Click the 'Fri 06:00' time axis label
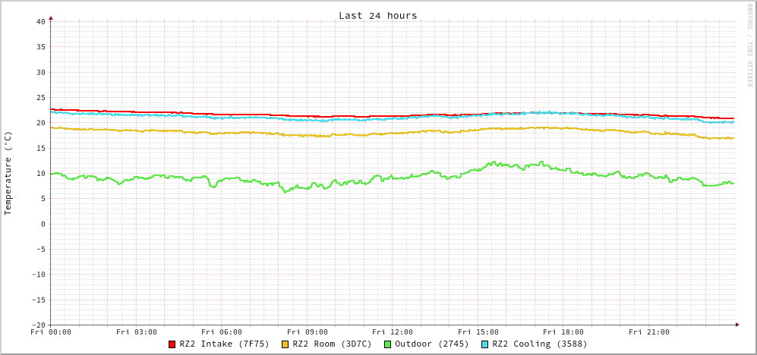Image resolution: width=757 pixels, height=355 pixels. (222, 332)
